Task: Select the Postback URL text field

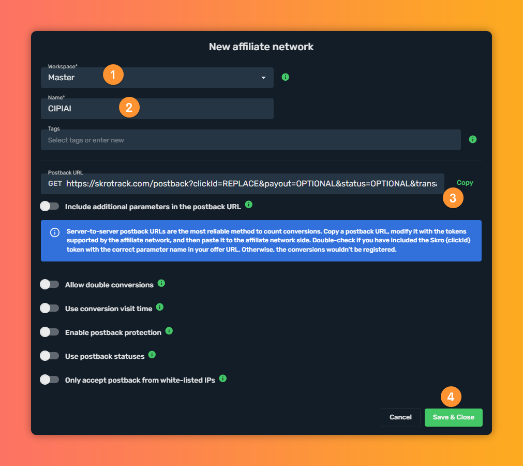Action: (x=243, y=184)
